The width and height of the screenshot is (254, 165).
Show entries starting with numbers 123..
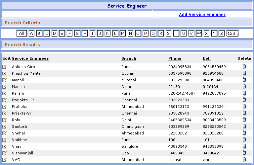(x=233, y=33)
